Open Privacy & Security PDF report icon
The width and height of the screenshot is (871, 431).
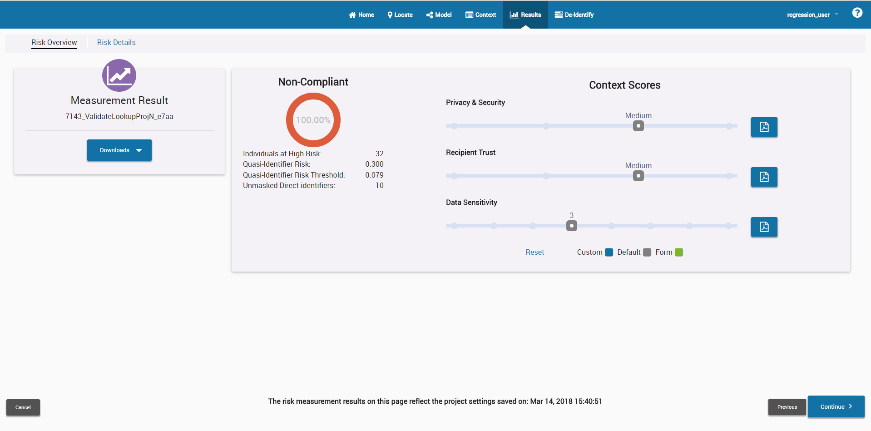tap(764, 127)
